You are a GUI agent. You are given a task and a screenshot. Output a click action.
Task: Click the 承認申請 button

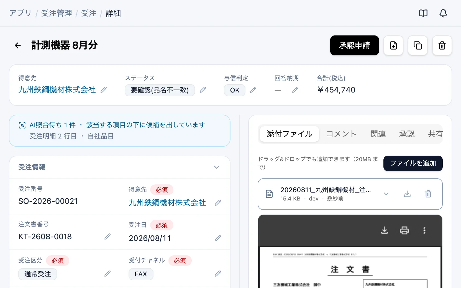[355, 45]
